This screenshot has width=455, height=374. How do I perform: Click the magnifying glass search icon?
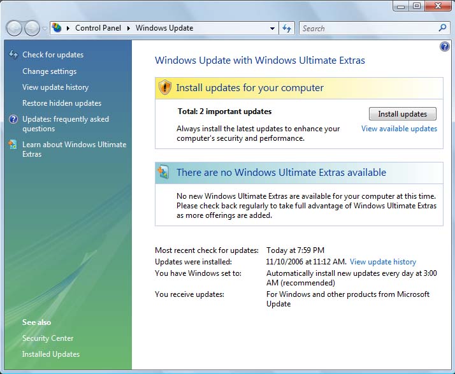coord(443,28)
